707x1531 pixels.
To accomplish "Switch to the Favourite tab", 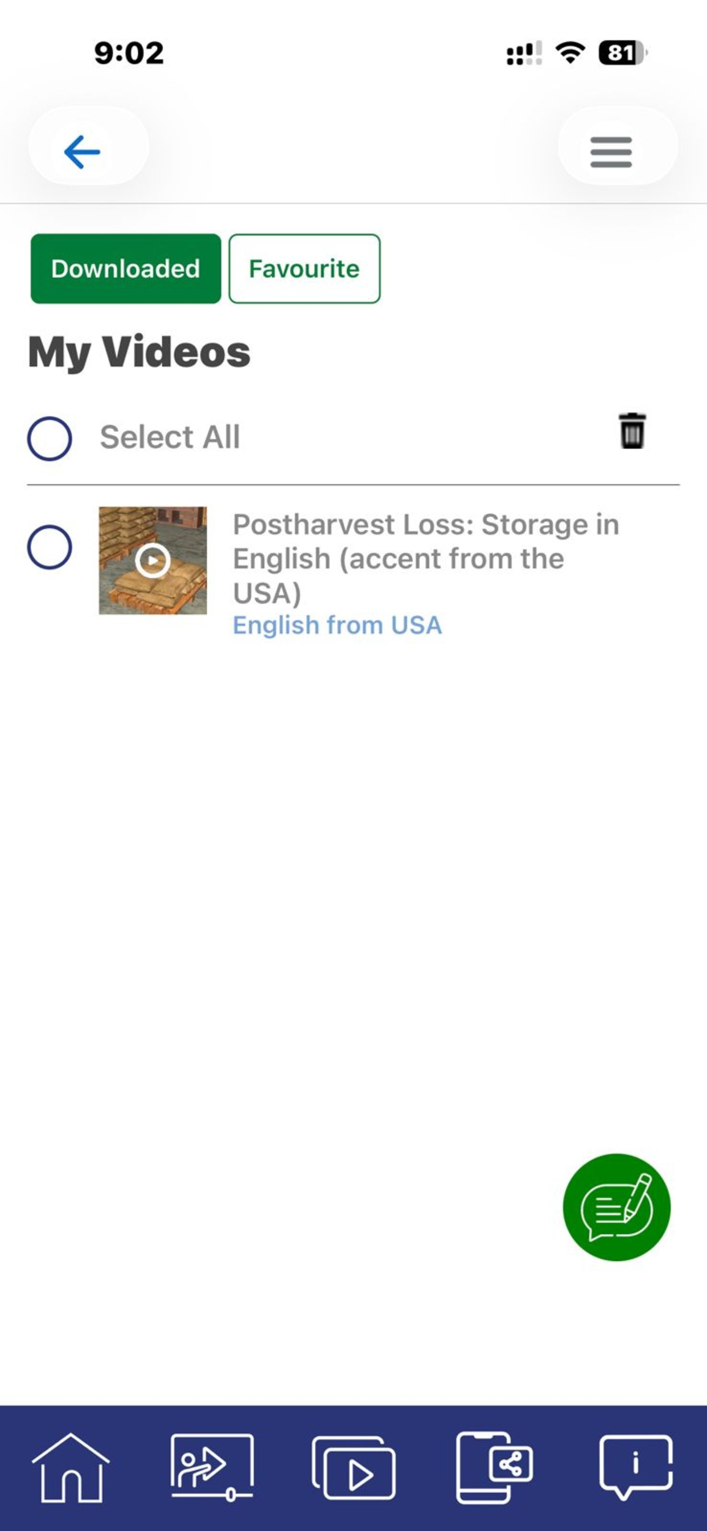I will coord(304,269).
